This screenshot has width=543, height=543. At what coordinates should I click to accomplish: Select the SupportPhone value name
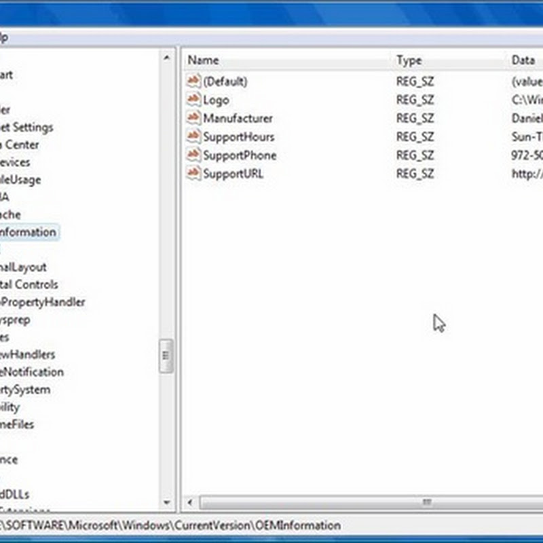click(240, 155)
